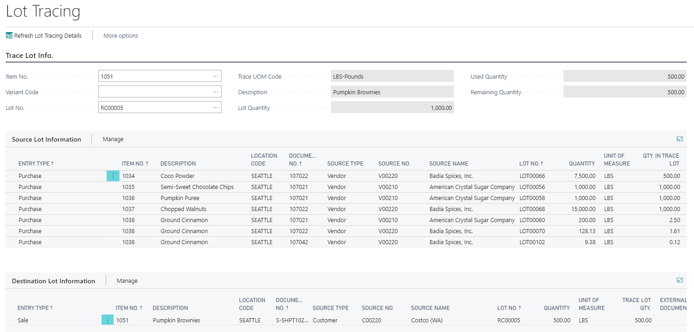Select lot number LOT00068
The image size is (694, 332).
[x=532, y=209]
